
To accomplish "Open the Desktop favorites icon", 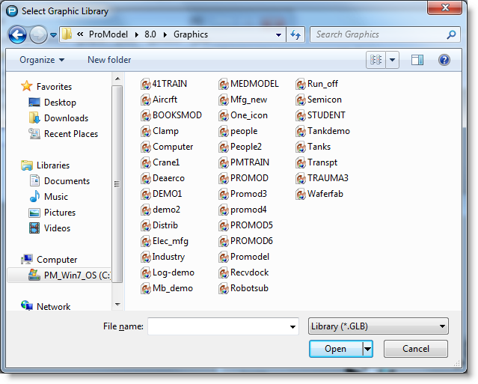I will point(34,103).
